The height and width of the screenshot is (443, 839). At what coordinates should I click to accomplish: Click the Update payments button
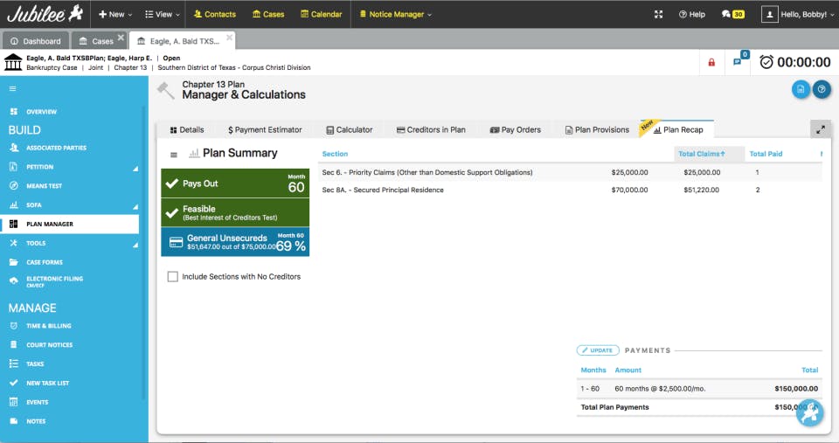coord(598,350)
